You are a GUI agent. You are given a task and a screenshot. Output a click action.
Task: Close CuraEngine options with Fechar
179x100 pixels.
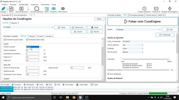[x=99, y=19]
